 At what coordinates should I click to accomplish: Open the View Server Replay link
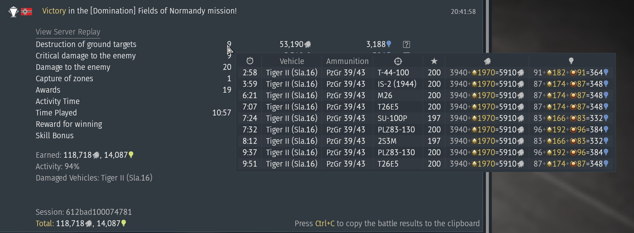click(68, 32)
